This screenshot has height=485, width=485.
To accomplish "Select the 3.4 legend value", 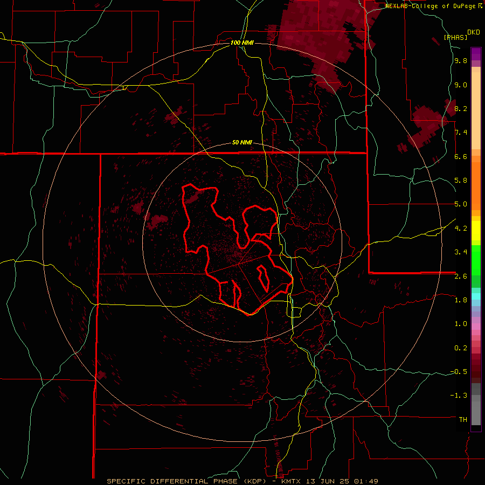I will (x=461, y=252).
